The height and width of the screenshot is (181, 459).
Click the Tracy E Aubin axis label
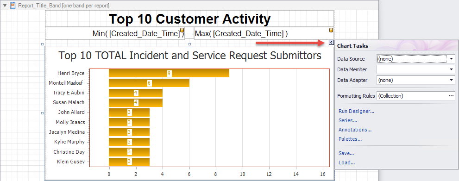pyautogui.click(x=69, y=93)
